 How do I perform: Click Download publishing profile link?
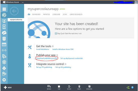point(47,58)
